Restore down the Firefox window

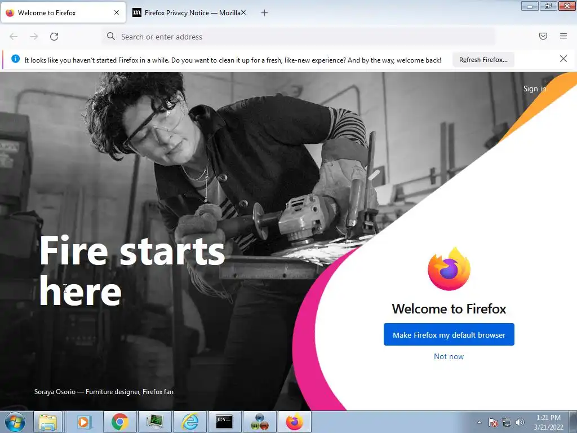point(548,6)
